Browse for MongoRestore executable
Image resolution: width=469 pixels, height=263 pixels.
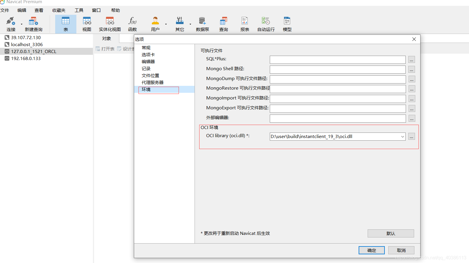[x=412, y=89]
